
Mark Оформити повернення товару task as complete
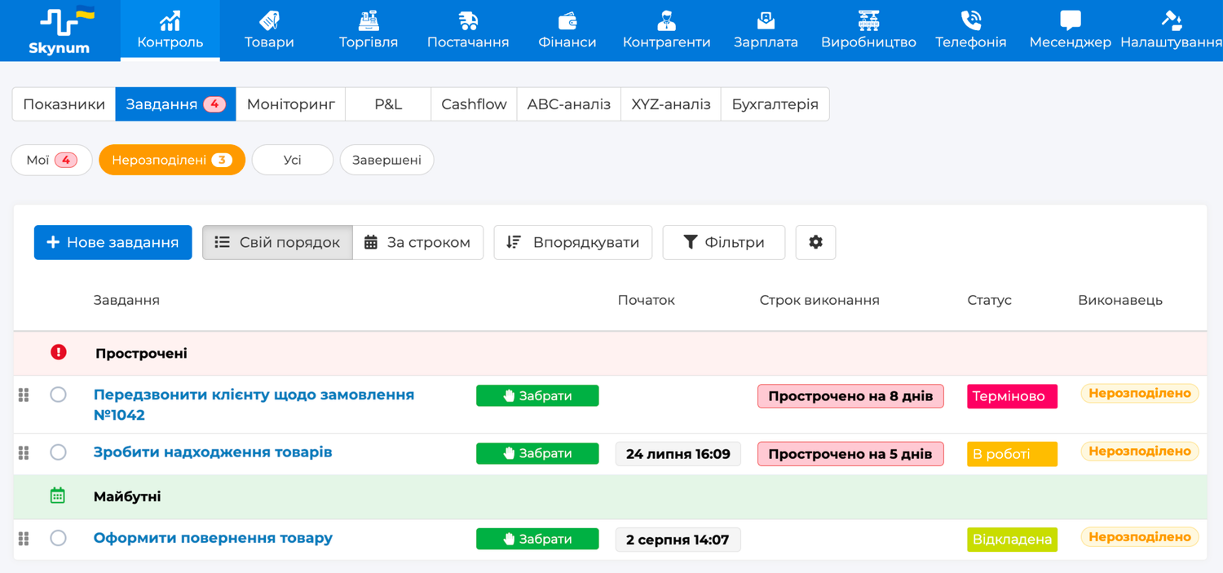click(58, 538)
